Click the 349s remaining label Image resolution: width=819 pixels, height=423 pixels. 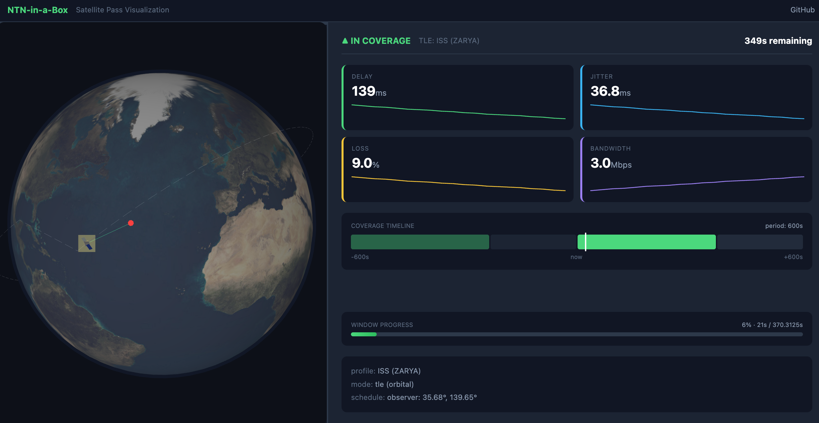point(778,41)
